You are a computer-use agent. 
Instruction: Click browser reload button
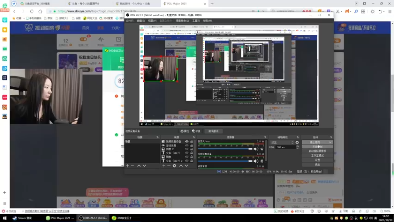click(32, 11)
